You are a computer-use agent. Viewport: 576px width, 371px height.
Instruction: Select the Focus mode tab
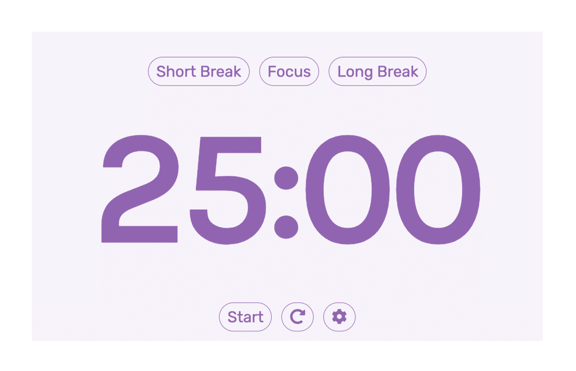(x=289, y=71)
